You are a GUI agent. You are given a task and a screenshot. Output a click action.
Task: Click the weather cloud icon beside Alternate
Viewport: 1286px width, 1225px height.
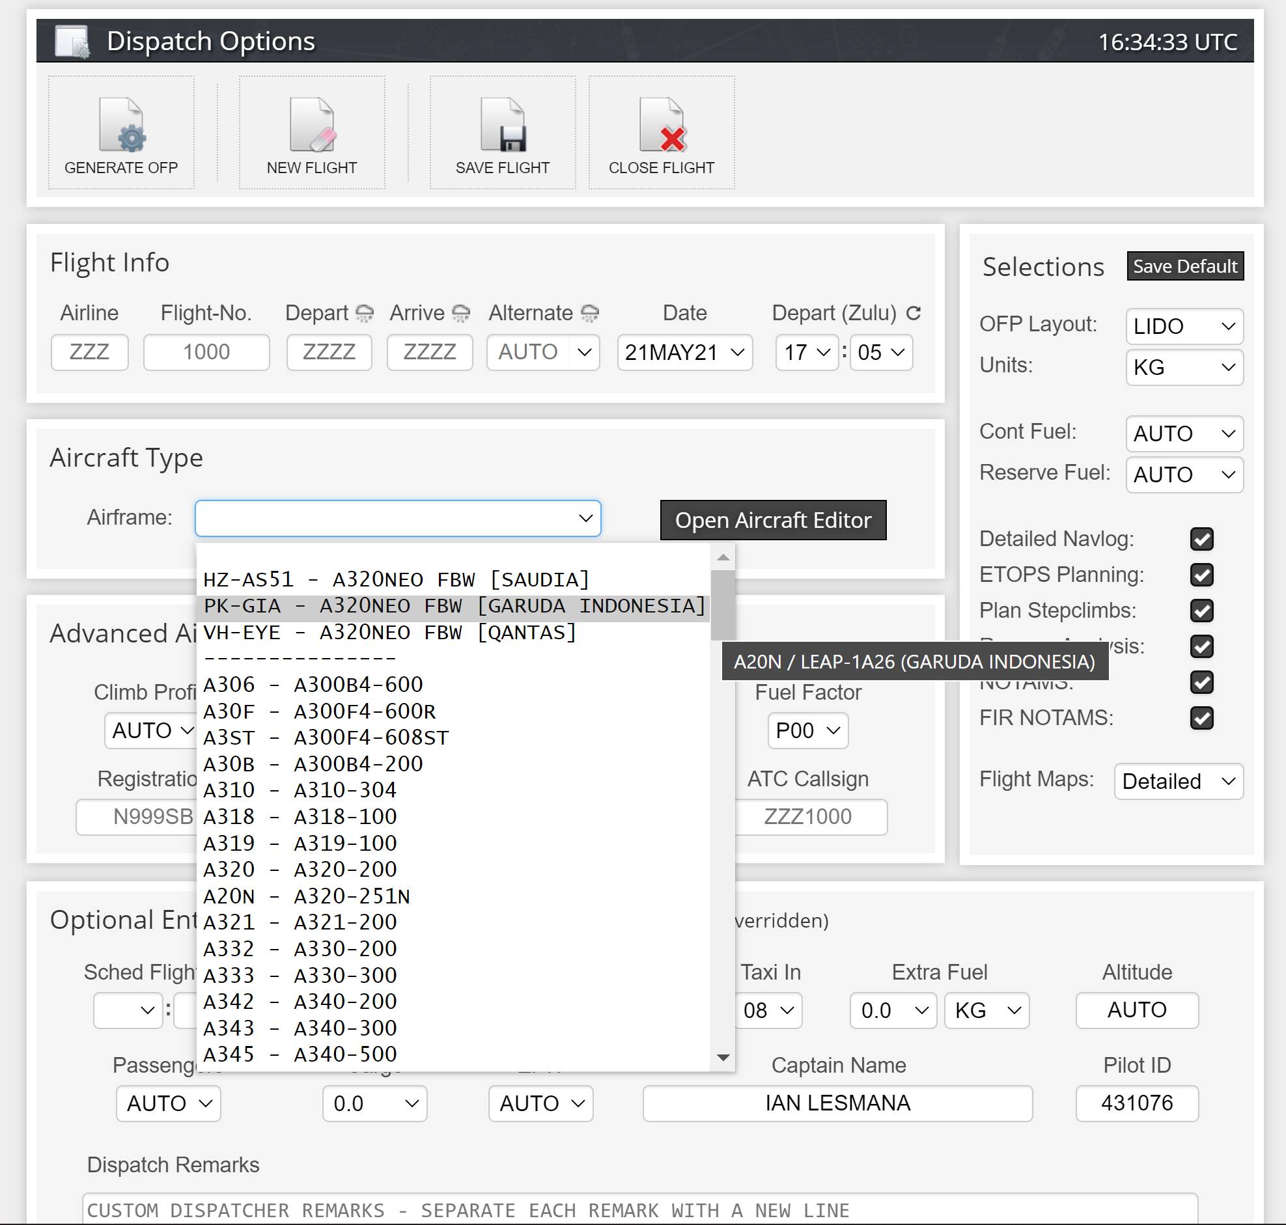tap(590, 314)
